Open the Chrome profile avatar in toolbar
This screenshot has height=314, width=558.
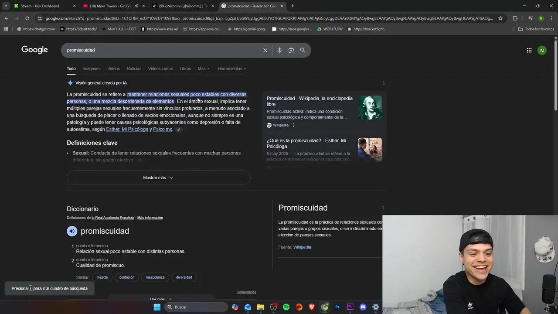[541, 18]
